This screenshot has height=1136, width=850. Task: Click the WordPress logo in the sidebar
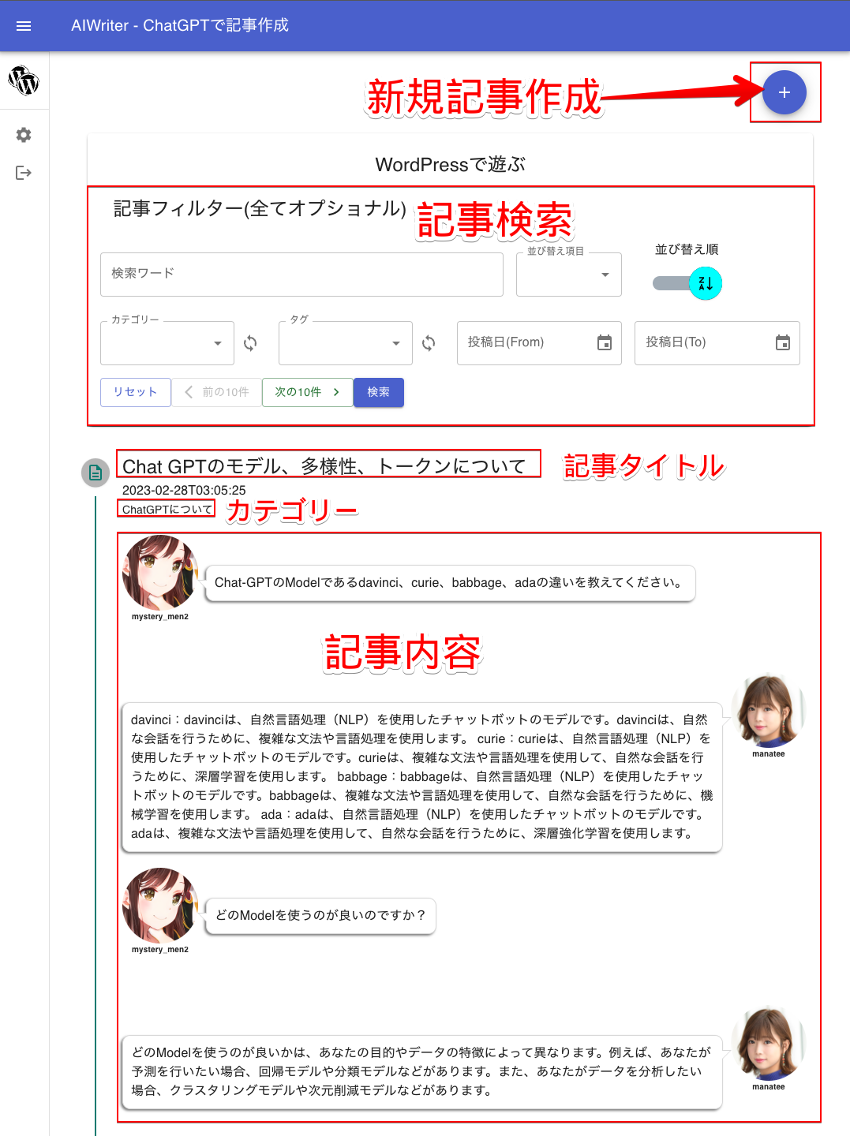click(24, 80)
